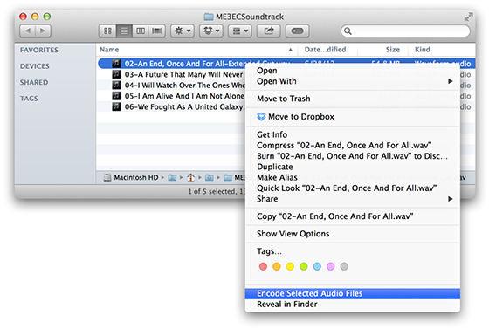Select file 02-An End, Once And For All

pyautogui.click(x=172, y=64)
